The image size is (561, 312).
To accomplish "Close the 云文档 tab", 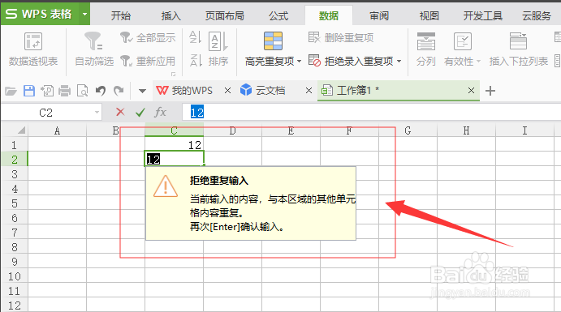I will [309, 91].
